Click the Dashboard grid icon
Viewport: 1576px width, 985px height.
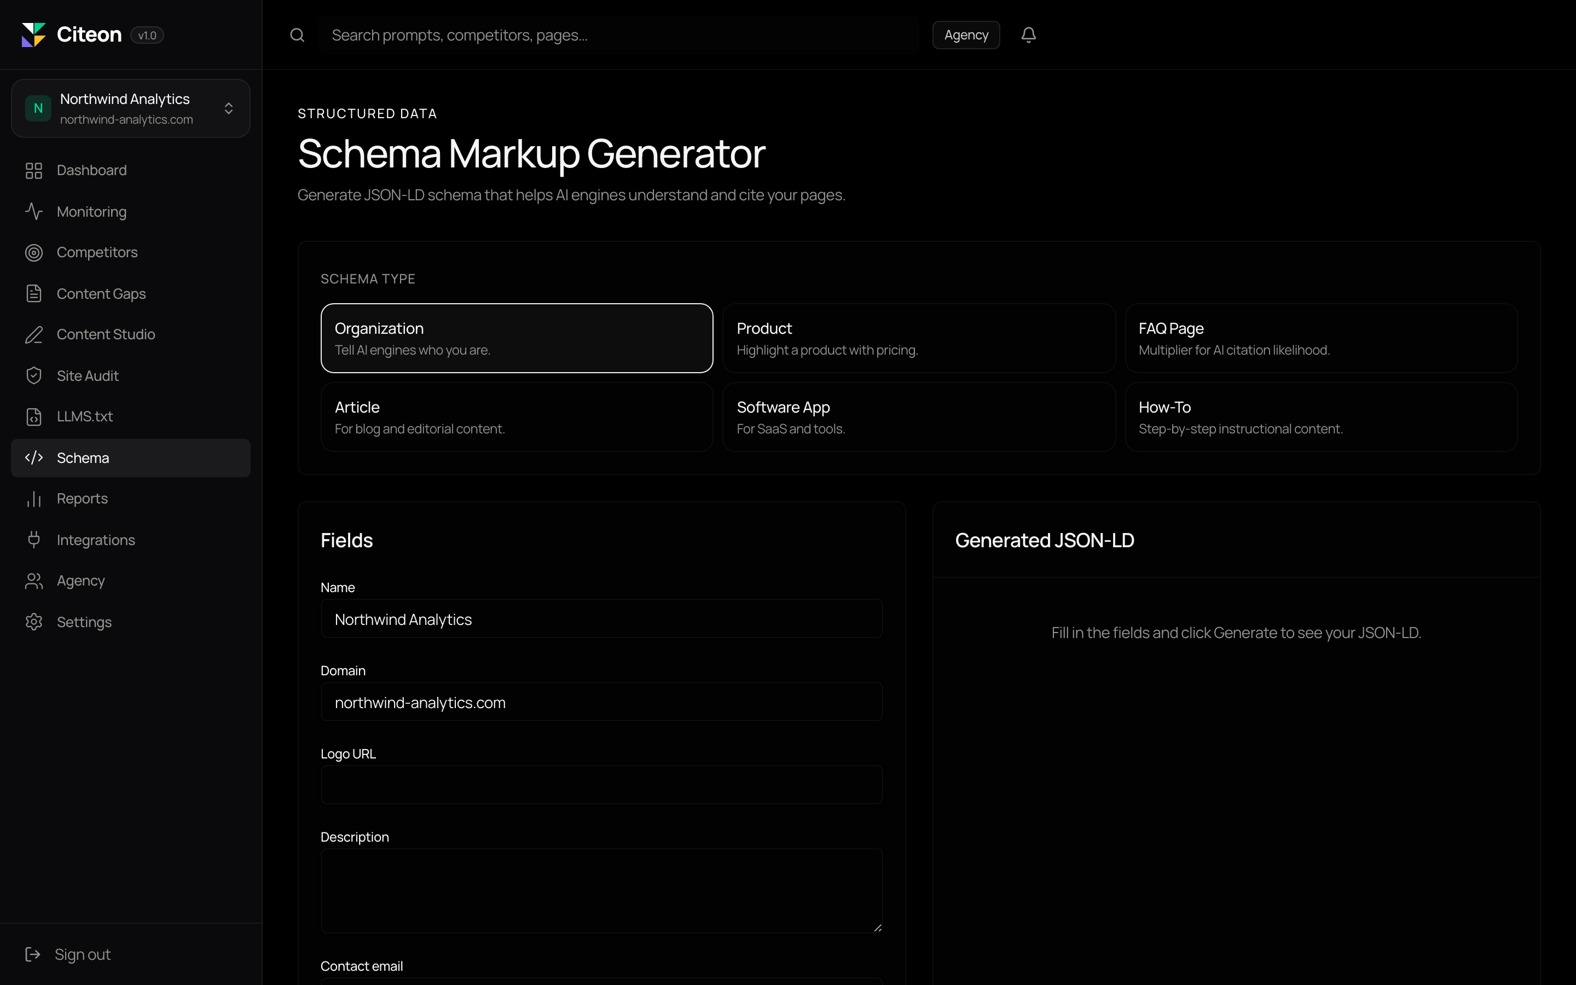34,171
